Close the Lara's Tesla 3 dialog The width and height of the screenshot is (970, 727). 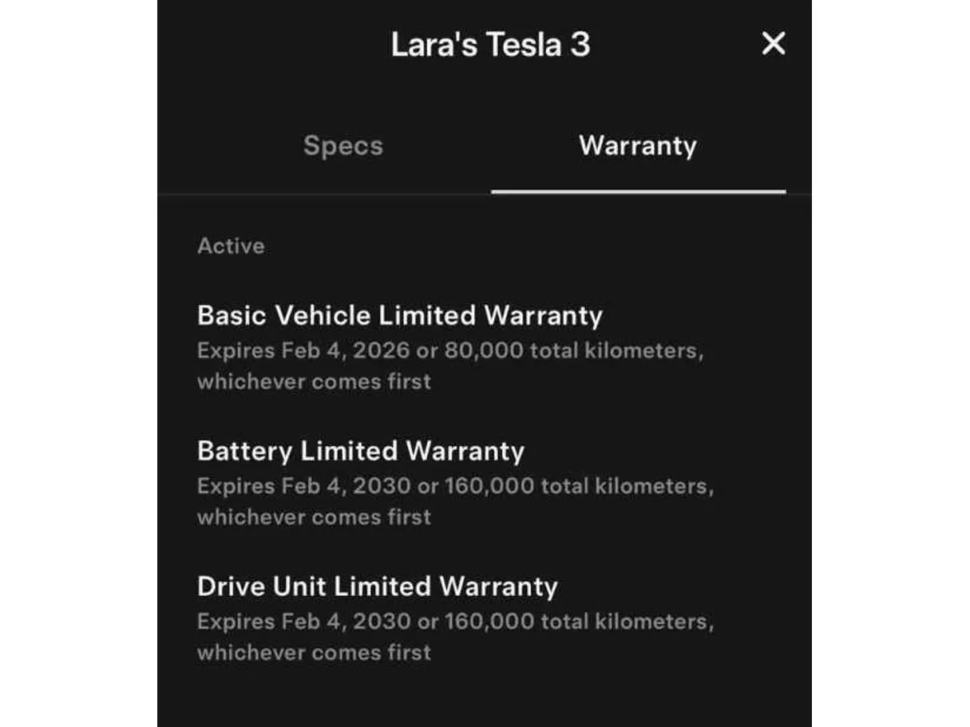(x=773, y=44)
